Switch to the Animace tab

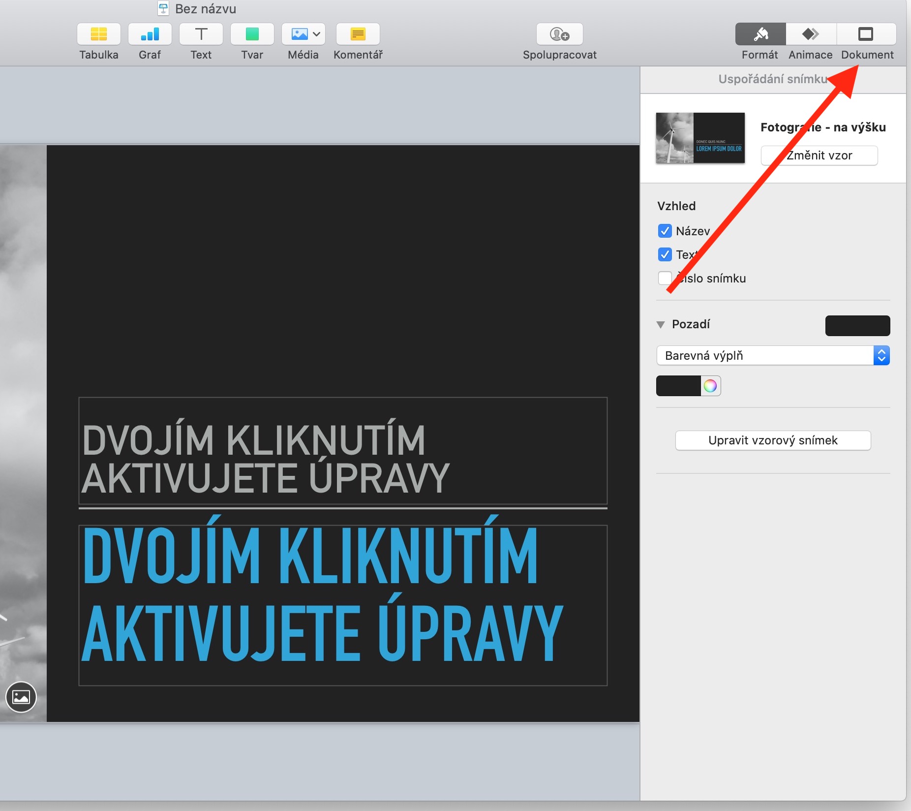pyautogui.click(x=811, y=34)
